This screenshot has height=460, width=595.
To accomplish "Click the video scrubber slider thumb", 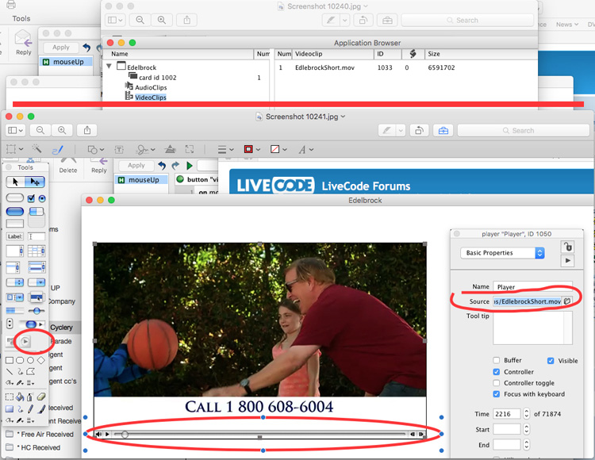I will (125, 435).
